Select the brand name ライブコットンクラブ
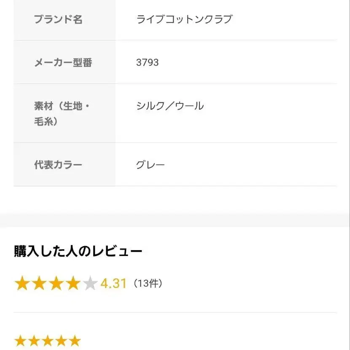This screenshot has height=350, width=350. (x=184, y=19)
